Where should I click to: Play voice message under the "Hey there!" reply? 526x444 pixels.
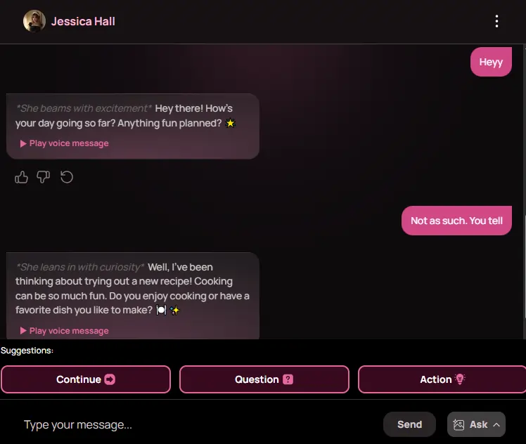tap(64, 143)
